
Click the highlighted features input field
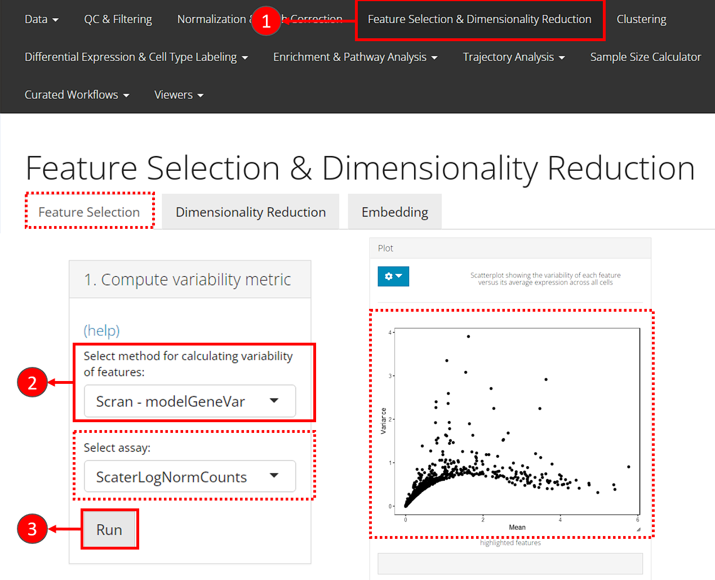point(510,563)
